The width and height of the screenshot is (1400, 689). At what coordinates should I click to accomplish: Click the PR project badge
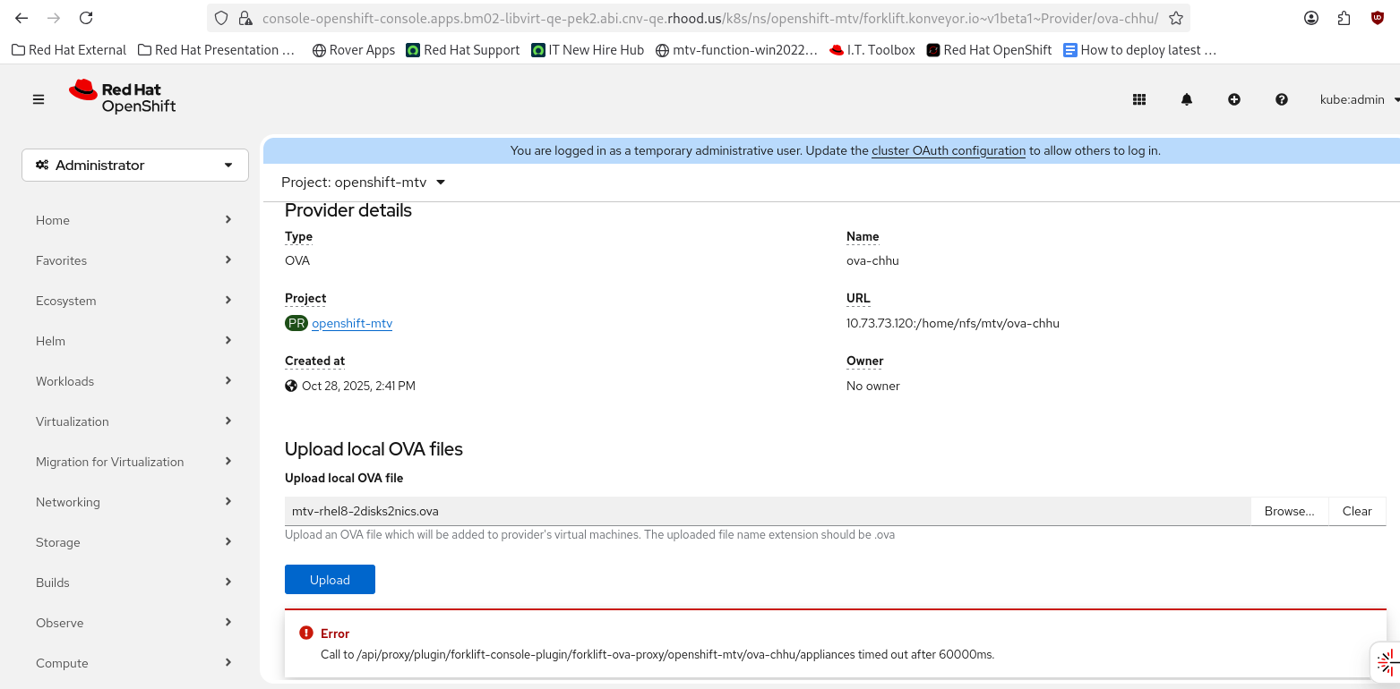(x=296, y=323)
